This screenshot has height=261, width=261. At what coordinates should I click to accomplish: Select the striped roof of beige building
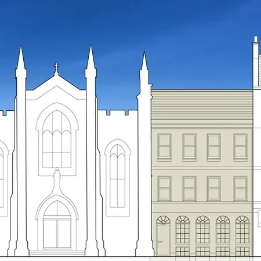click(x=202, y=104)
